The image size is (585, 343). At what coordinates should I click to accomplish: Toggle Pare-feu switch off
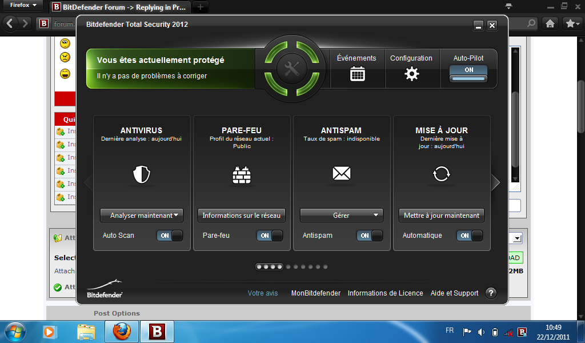tap(270, 236)
